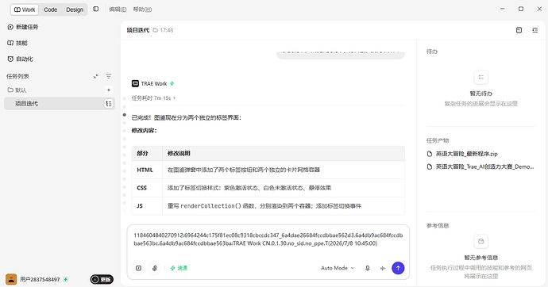This screenshot has width=548, height=287.
Task: Click the folder icon next to 17:46
Action: pyautogui.click(x=156, y=30)
